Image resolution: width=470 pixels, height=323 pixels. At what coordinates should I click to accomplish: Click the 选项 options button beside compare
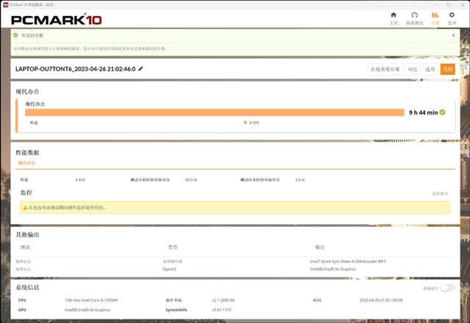point(430,69)
